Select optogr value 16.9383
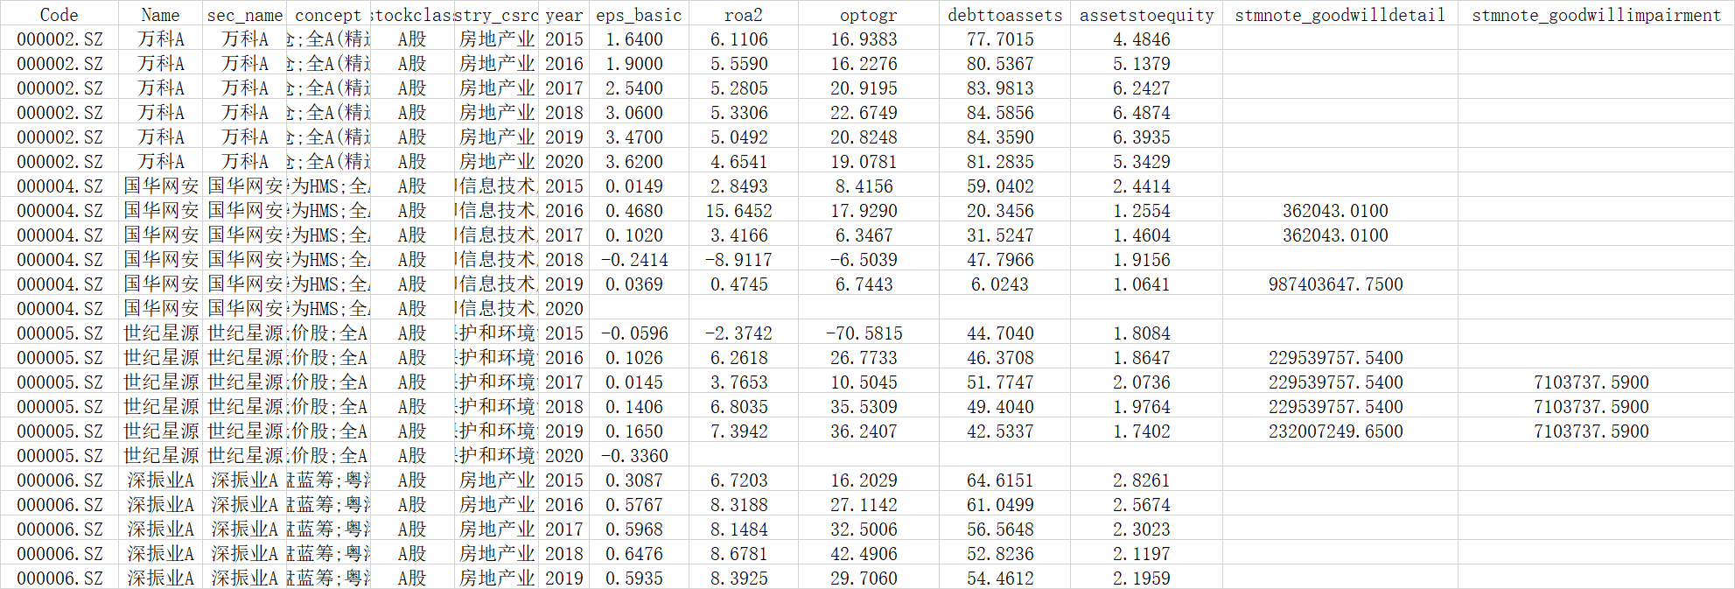This screenshot has height=589, width=1735. pyautogui.click(x=864, y=39)
